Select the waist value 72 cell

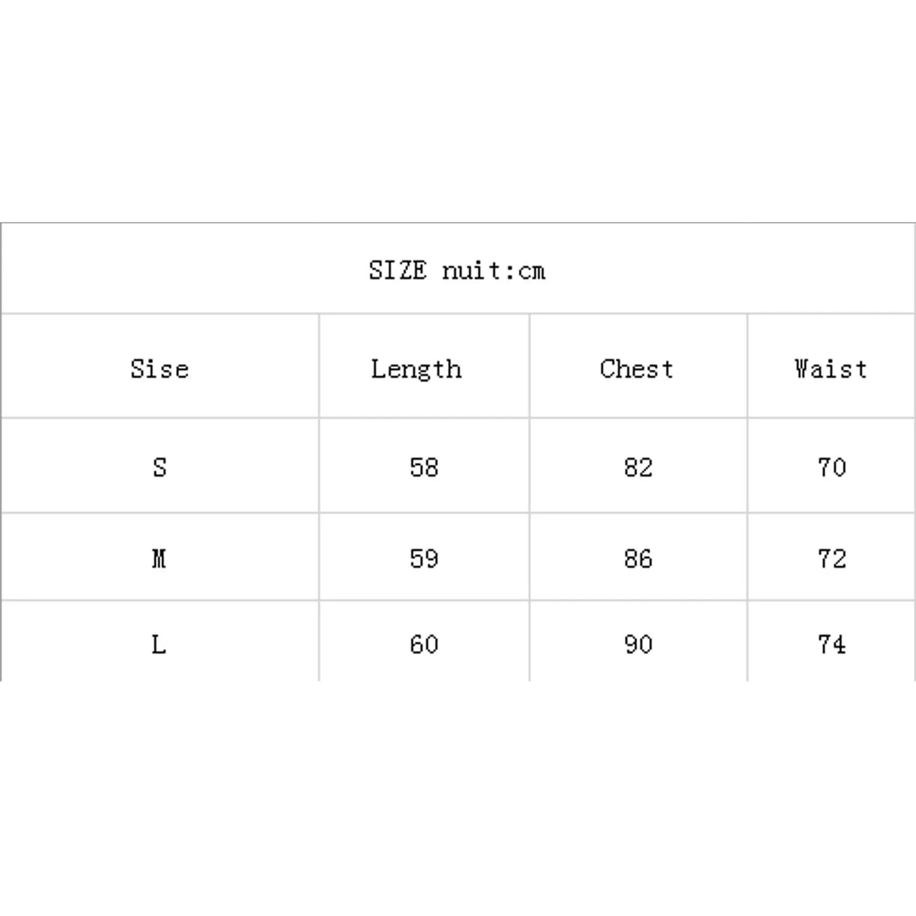pyautogui.click(x=832, y=558)
